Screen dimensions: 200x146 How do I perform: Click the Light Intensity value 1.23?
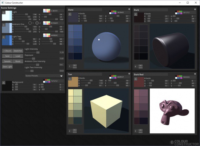pos(62,52)
